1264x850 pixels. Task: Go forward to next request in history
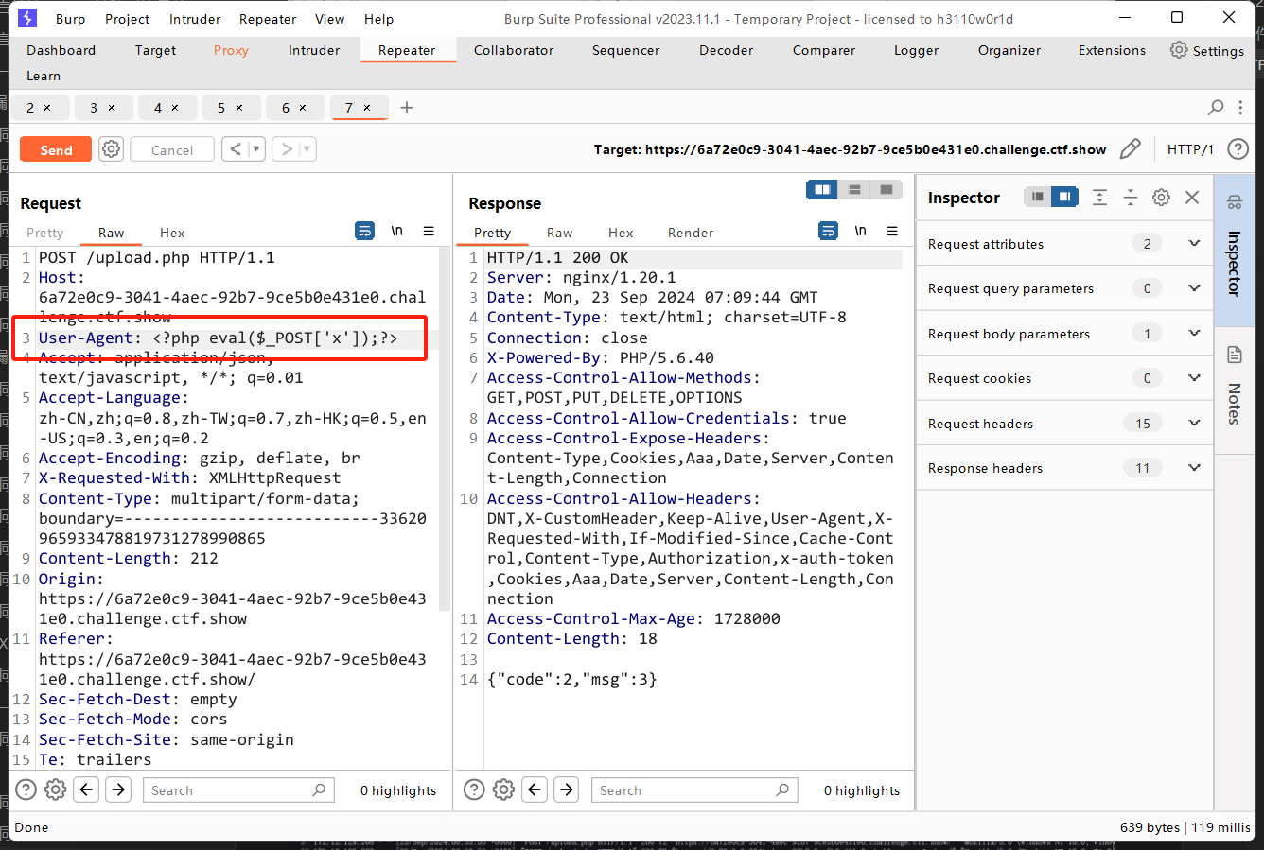coord(287,148)
